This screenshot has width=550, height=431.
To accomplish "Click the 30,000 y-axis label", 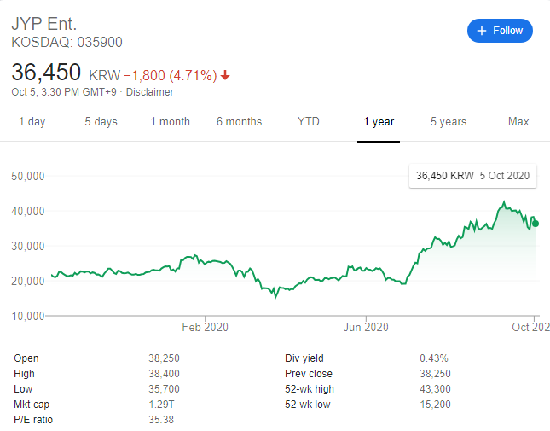I will [28, 247].
